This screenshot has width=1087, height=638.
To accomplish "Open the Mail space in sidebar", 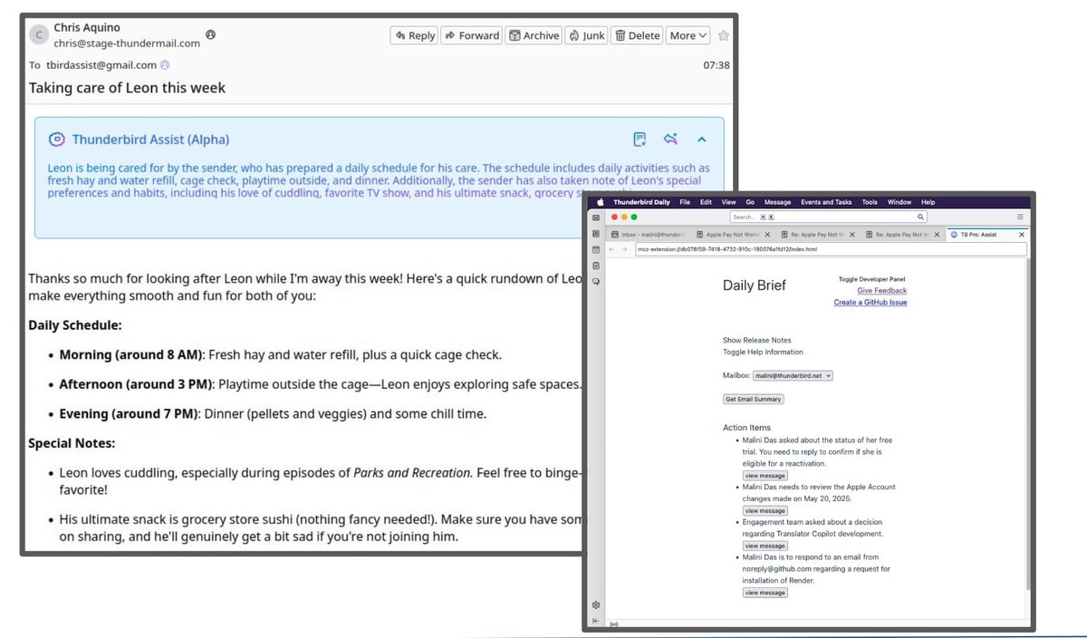I will point(596,217).
